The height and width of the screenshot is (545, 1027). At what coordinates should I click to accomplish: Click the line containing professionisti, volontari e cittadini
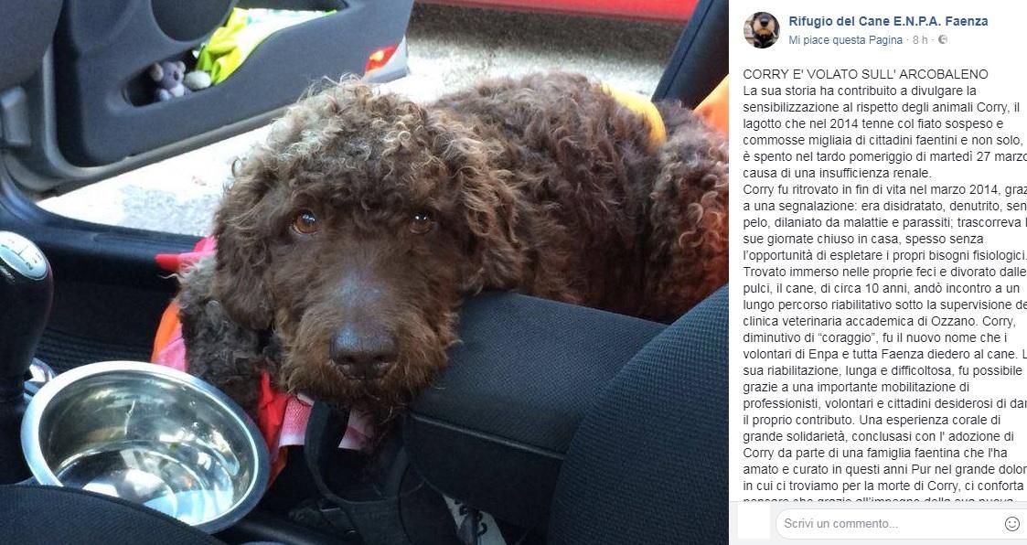coord(885,403)
